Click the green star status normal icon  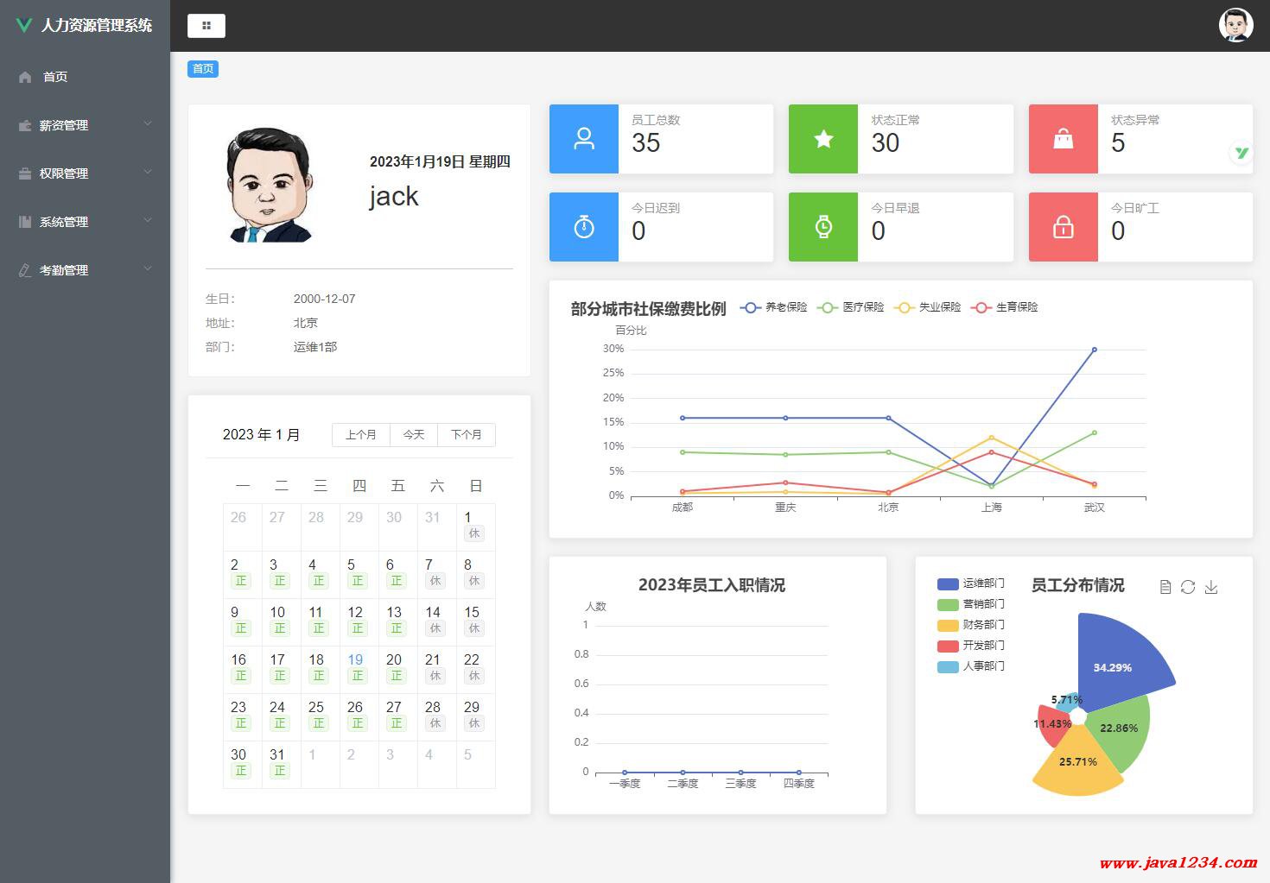(823, 139)
